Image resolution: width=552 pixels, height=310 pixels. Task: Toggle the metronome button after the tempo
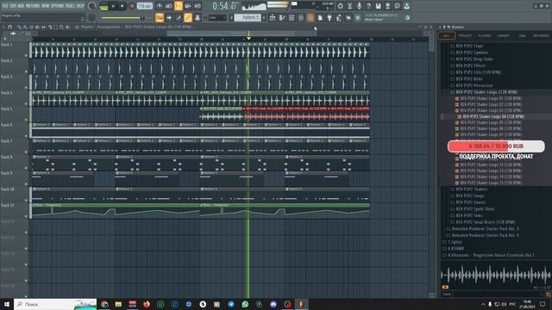click(x=159, y=6)
